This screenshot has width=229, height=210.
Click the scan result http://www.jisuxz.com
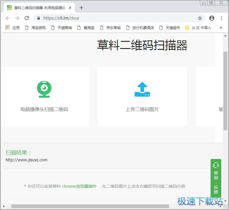pyautogui.click(x=26, y=160)
